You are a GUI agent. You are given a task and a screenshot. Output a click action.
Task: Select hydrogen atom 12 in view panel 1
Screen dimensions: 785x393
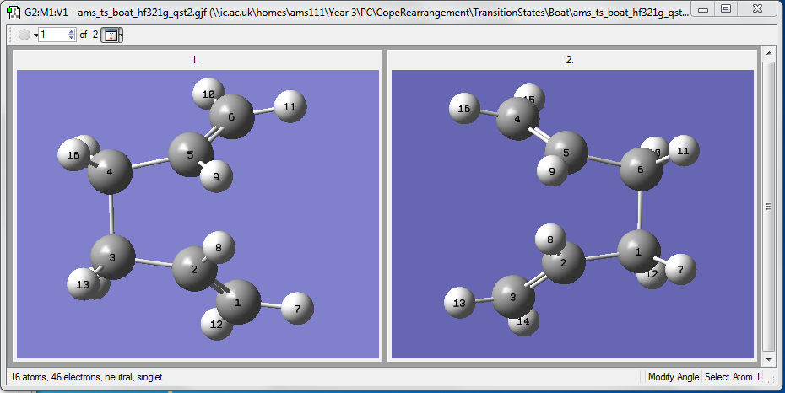[216, 325]
